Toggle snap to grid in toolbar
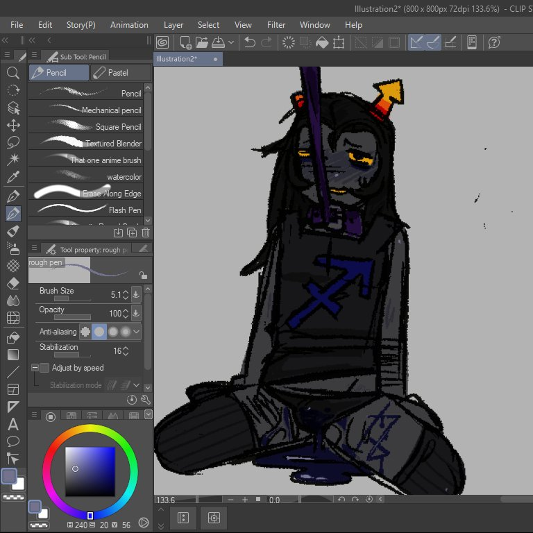The image size is (533, 533). pos(450,43)
